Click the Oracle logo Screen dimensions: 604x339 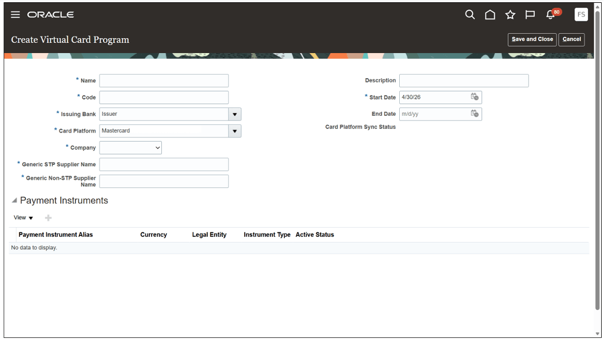(50, 15)
